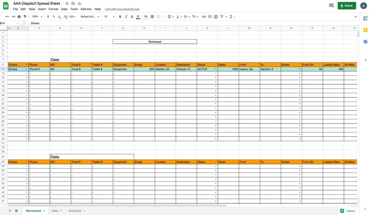Click the green Share button
The image size is (371, 215).
click(347, 5)
